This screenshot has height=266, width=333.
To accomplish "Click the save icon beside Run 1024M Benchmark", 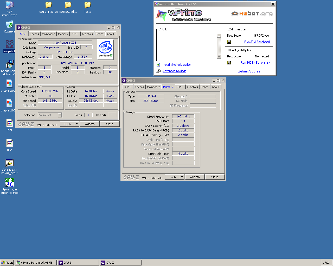I will (x=229, y=63).
